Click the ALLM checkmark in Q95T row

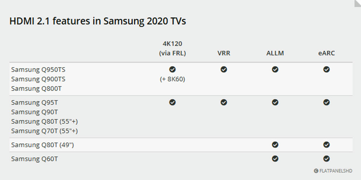275,102
